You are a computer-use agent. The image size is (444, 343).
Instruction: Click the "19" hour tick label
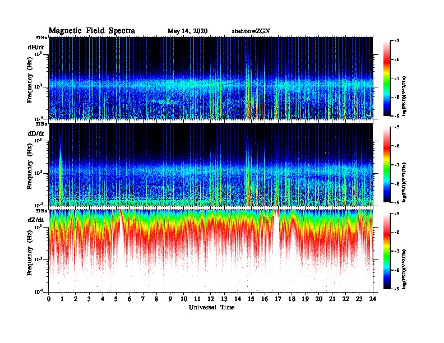click(x=305, y=299)
